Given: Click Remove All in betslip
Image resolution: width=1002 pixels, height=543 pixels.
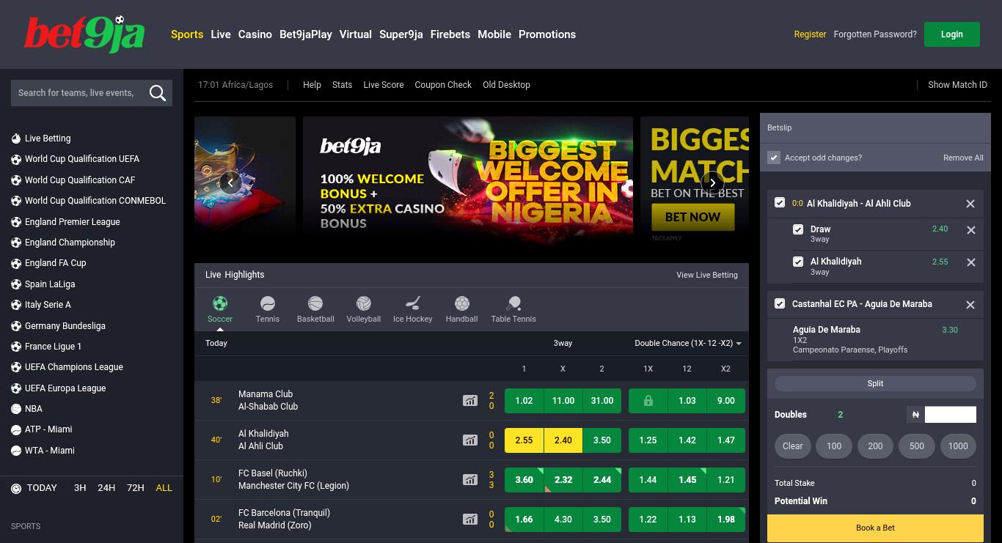Looking at the screenshot, I should [x=963, y=158].
